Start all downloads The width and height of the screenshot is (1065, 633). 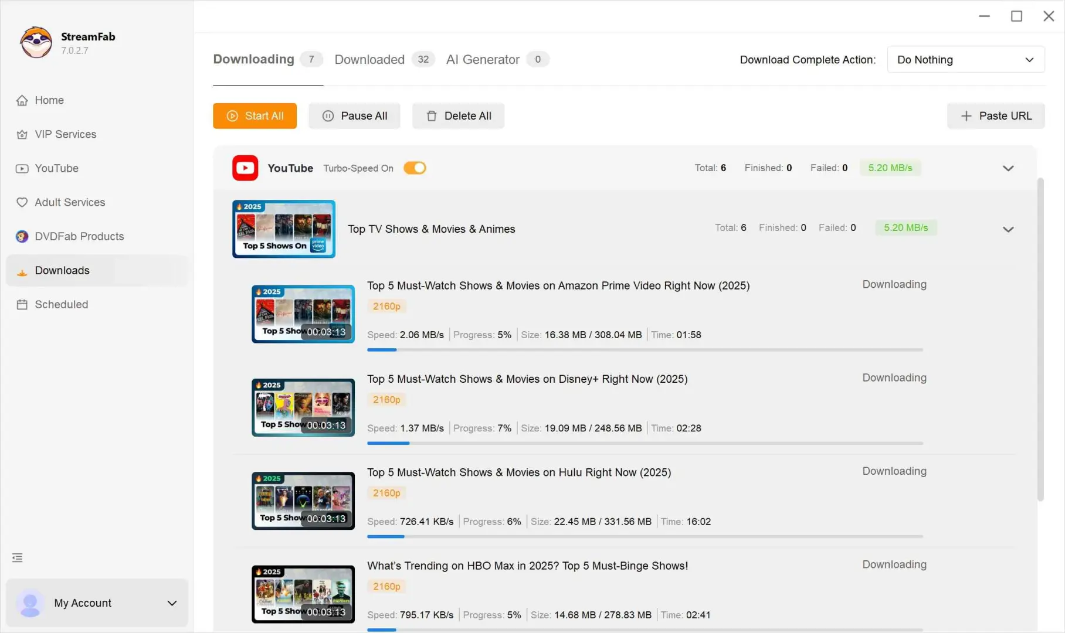pos(255,116)
